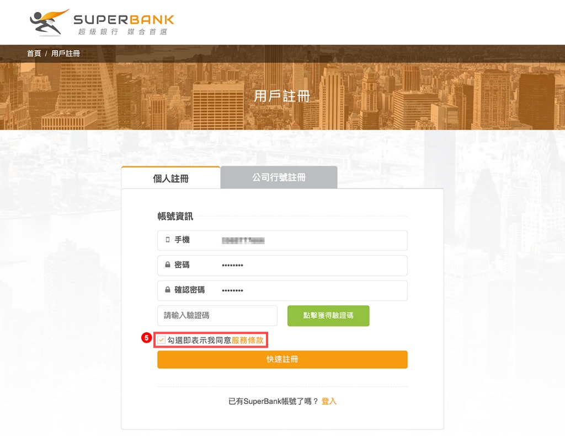The height and width of the screenshot is (443, 565).
Task: Go to 首頁 in the breadcrumb
Action: click(x=34, y=53)
